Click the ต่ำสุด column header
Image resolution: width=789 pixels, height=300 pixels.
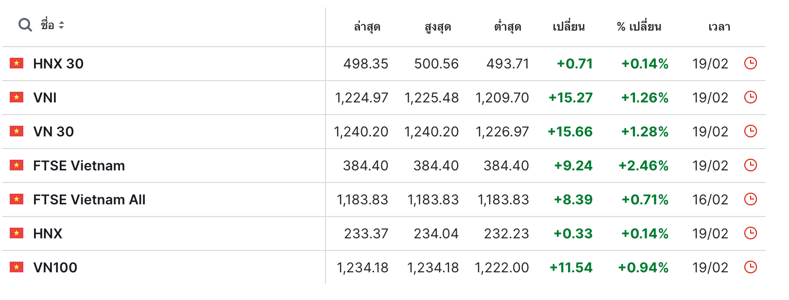point(508,27)
